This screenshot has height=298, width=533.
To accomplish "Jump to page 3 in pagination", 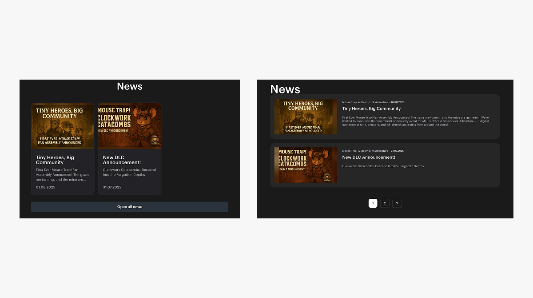I will (397, 203).
